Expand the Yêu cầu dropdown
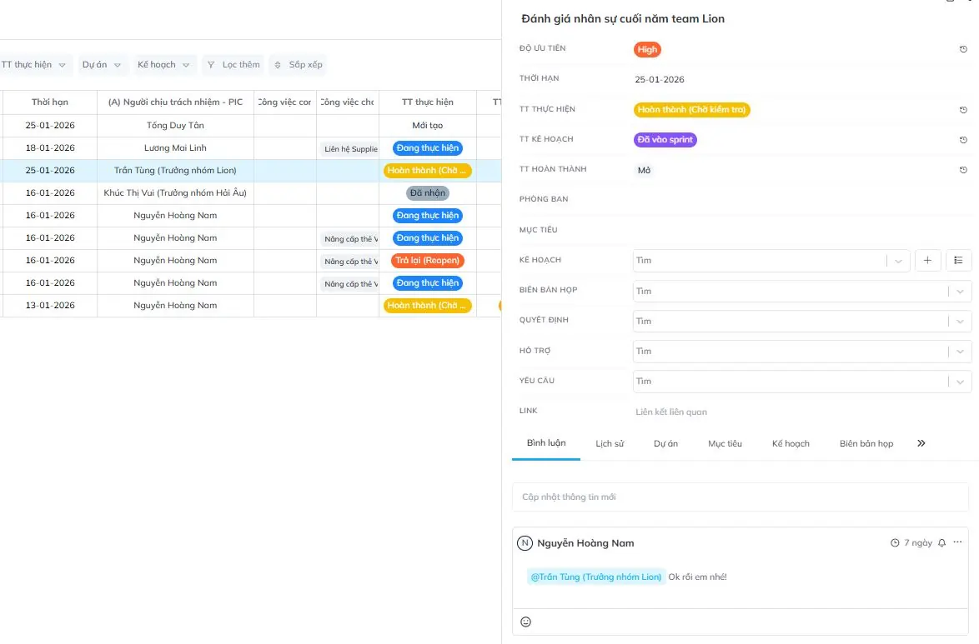 (x=960, y=382)
